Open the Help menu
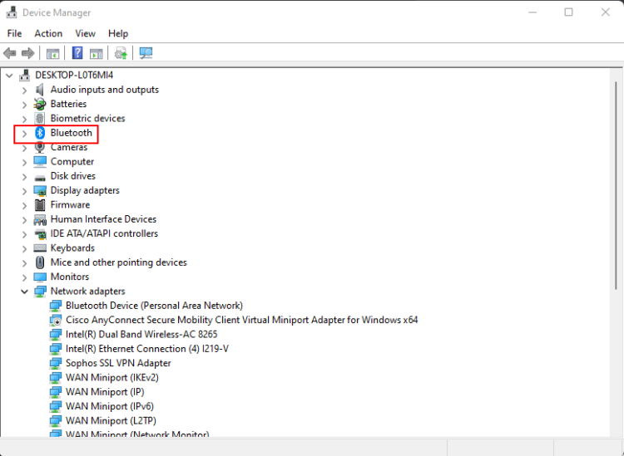The image size is (624, 456). click(x=118, y=33)
